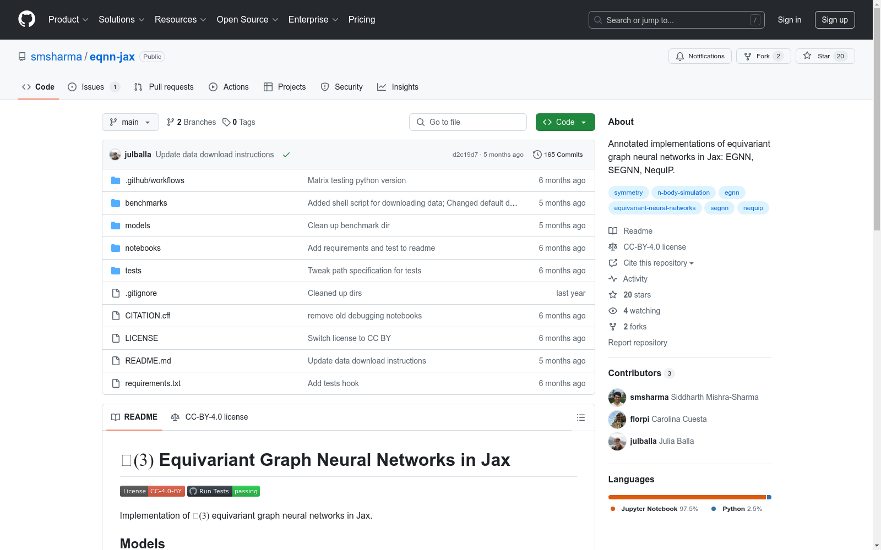This screenshot has width=881, height=550.
Task: Open the 2 Branches link
Action: (x=192, y=122)
